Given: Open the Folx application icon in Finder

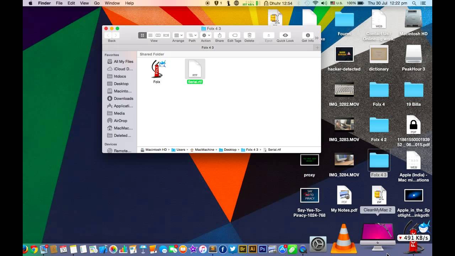Looking at the screenshot, I should click(157, 69).
